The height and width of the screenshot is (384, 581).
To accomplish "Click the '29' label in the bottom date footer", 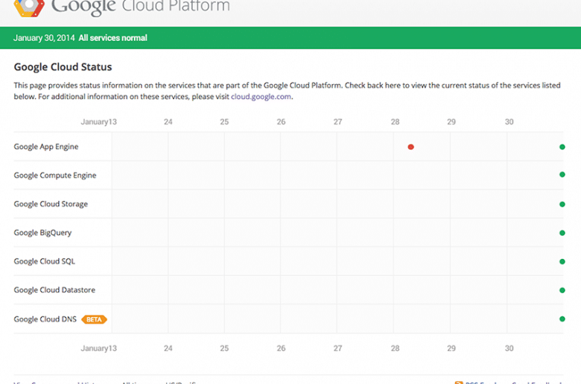I will (451, 348).
